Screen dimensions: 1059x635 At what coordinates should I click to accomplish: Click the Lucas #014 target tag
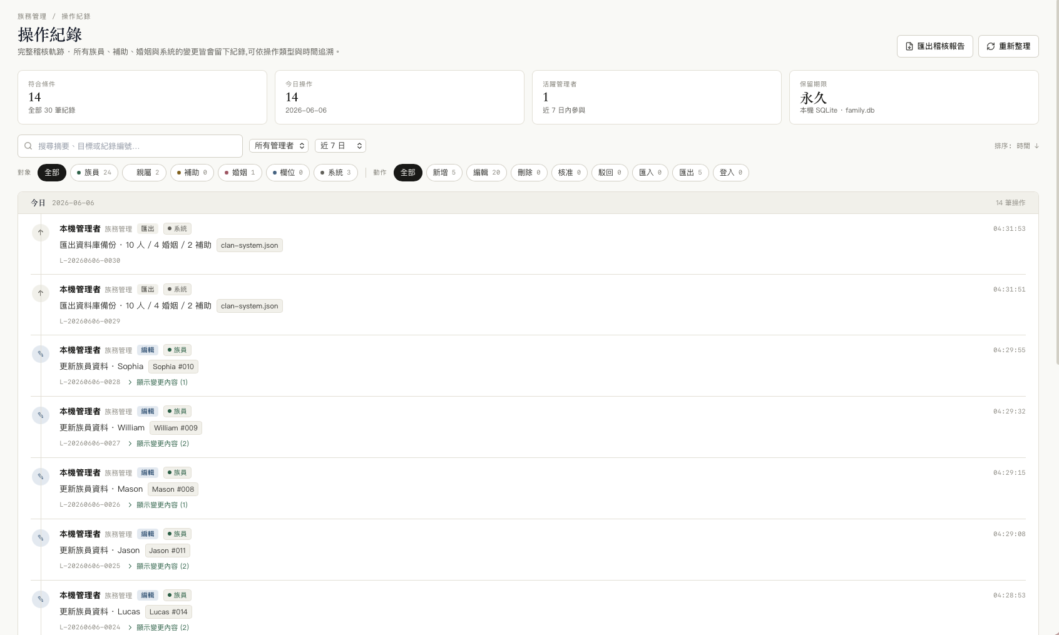168,612
